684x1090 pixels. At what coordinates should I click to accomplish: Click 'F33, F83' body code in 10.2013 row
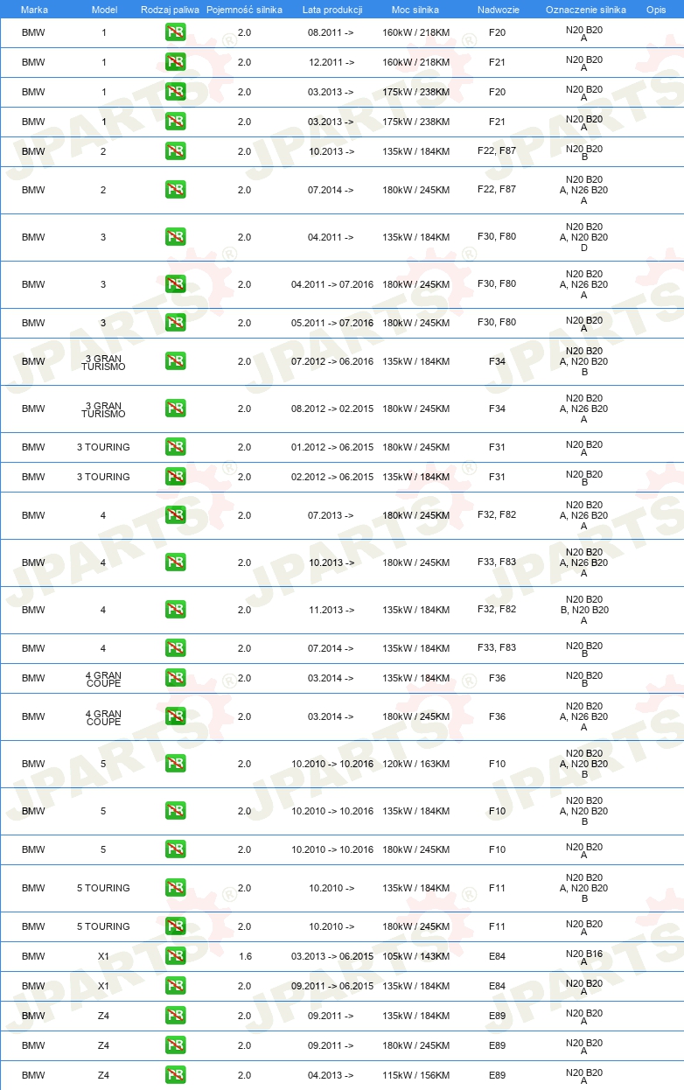click(x=497, y=562)
